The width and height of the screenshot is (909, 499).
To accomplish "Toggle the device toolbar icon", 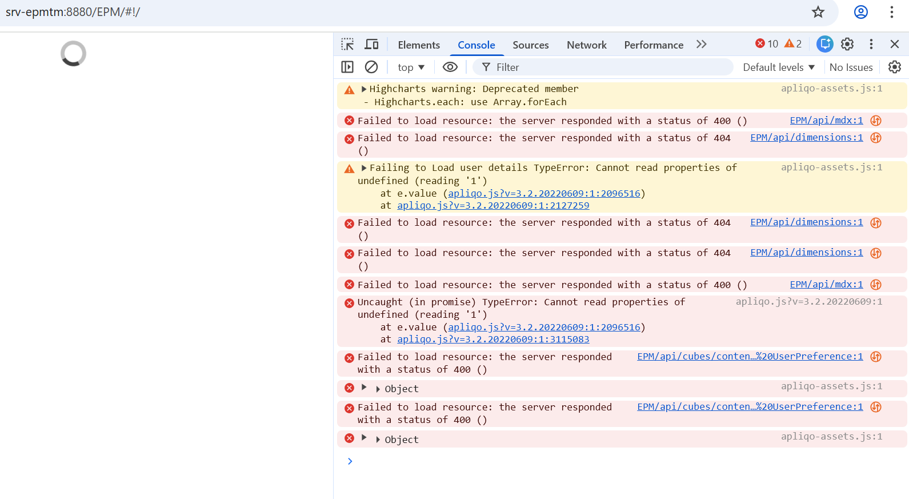I will 372,45.
